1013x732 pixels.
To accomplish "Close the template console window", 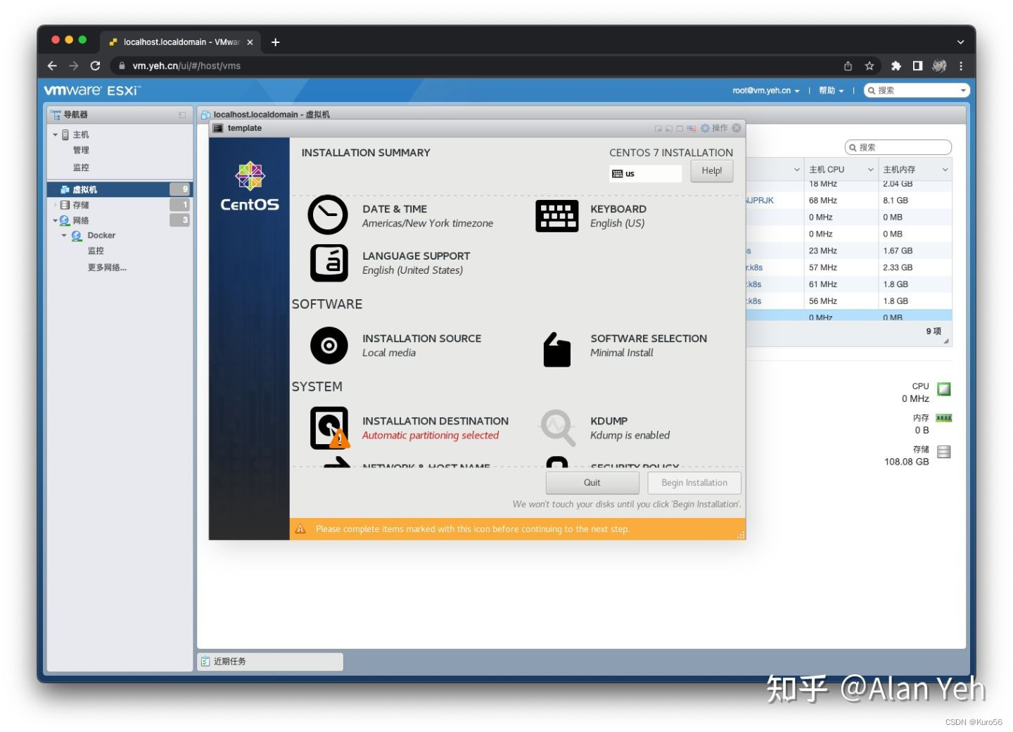I will tap(737, 128).
